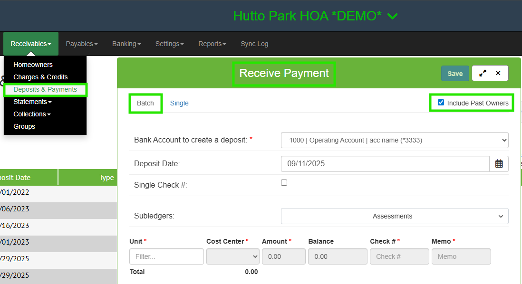Image resolution: width=522 pixels, height=284 pixels.
Task: Uncheck Include Past Owners
Action: click(441, 103)
